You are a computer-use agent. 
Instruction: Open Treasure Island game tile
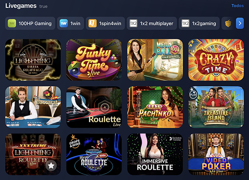[216, 107]
